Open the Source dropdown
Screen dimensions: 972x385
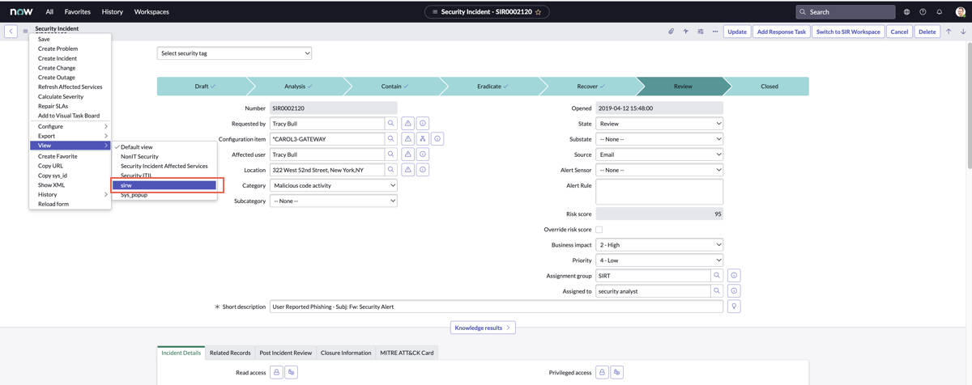click(659, 154)
